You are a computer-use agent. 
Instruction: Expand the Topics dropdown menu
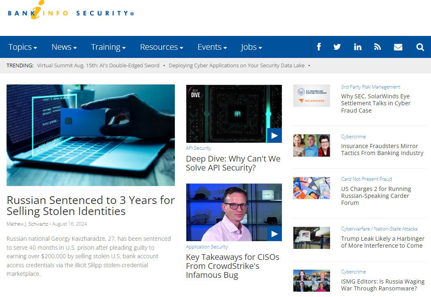click(22, 47)
